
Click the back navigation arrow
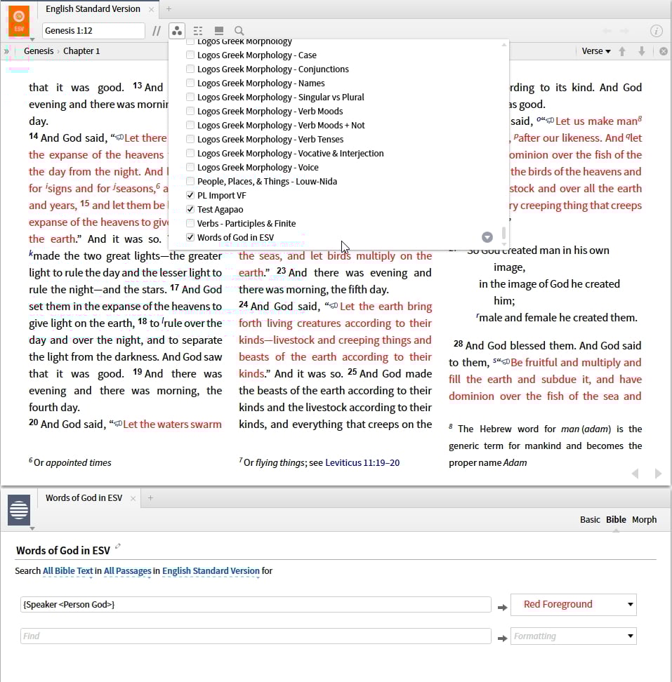pyautogui.click(x=607, y=31)
